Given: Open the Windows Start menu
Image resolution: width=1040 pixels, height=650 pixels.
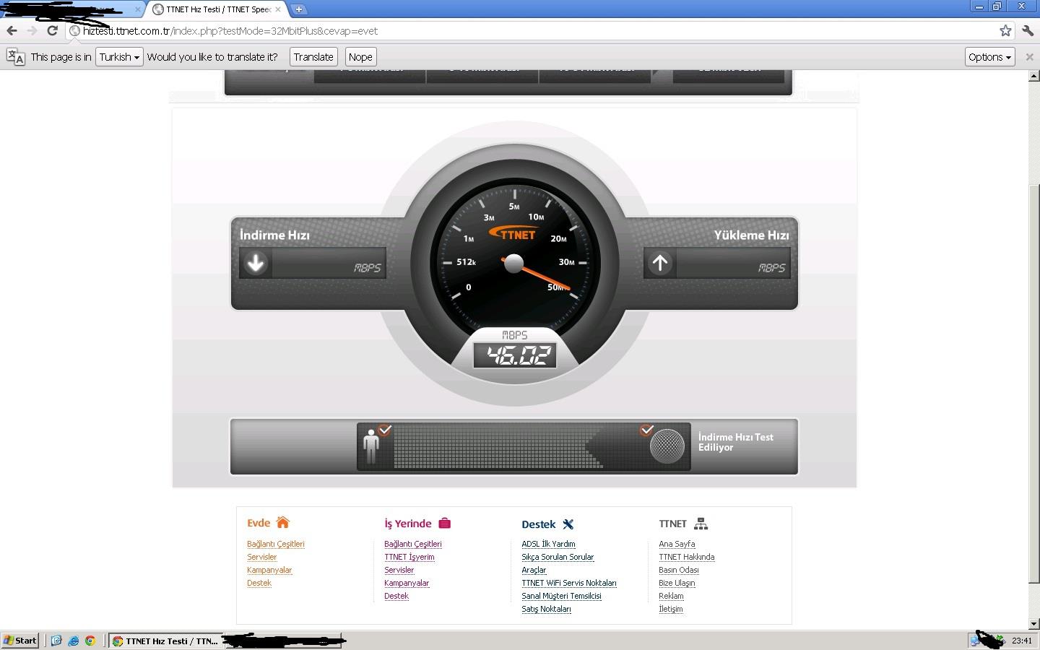Looking at the screenshot, I should (x=19, y=641).
